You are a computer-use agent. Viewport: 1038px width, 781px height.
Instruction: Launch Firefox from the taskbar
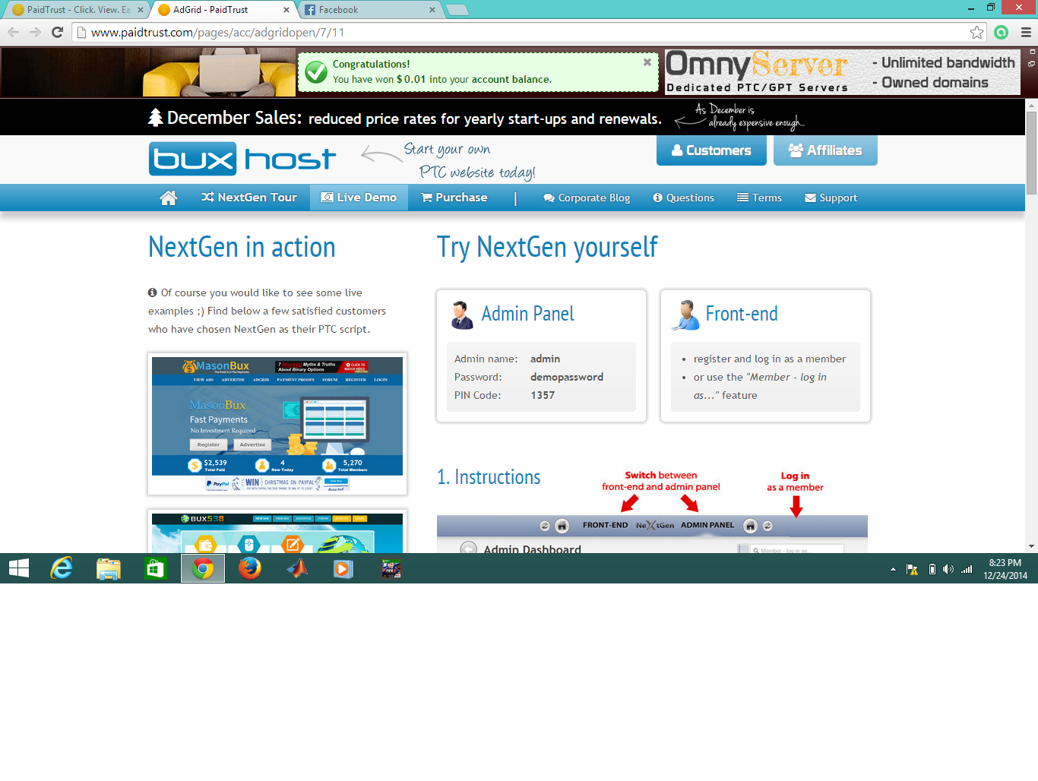250,568
